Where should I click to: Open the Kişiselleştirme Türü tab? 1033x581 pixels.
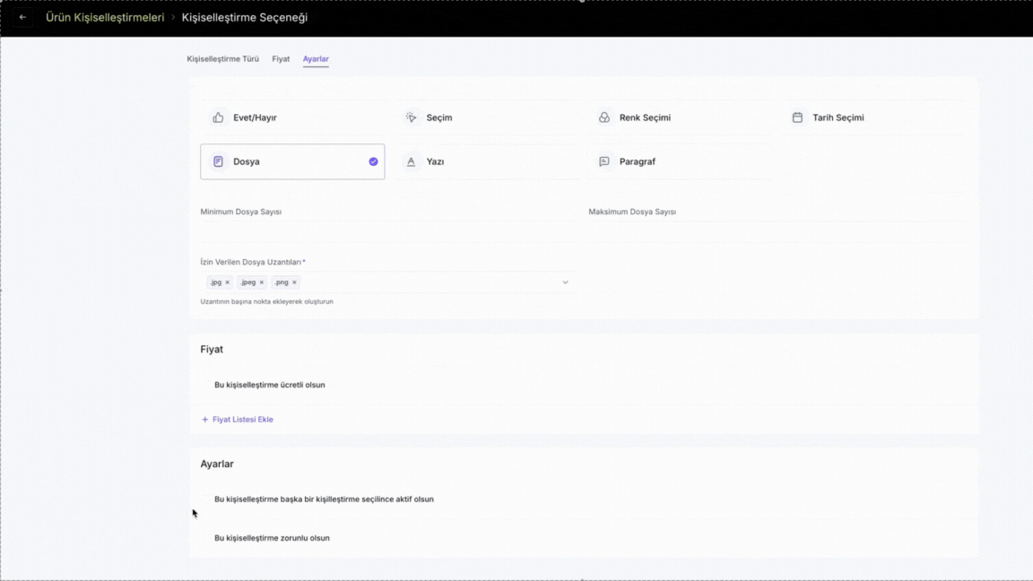[x=222, y=58]
